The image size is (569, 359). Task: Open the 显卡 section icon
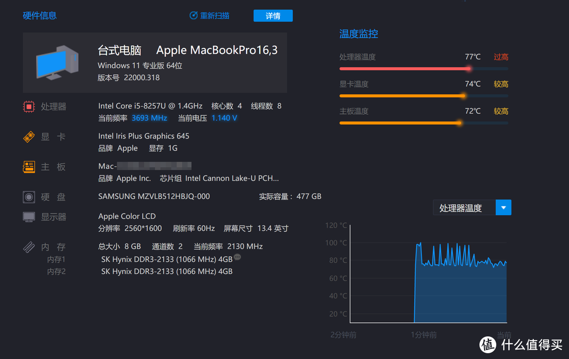point(29,136)
